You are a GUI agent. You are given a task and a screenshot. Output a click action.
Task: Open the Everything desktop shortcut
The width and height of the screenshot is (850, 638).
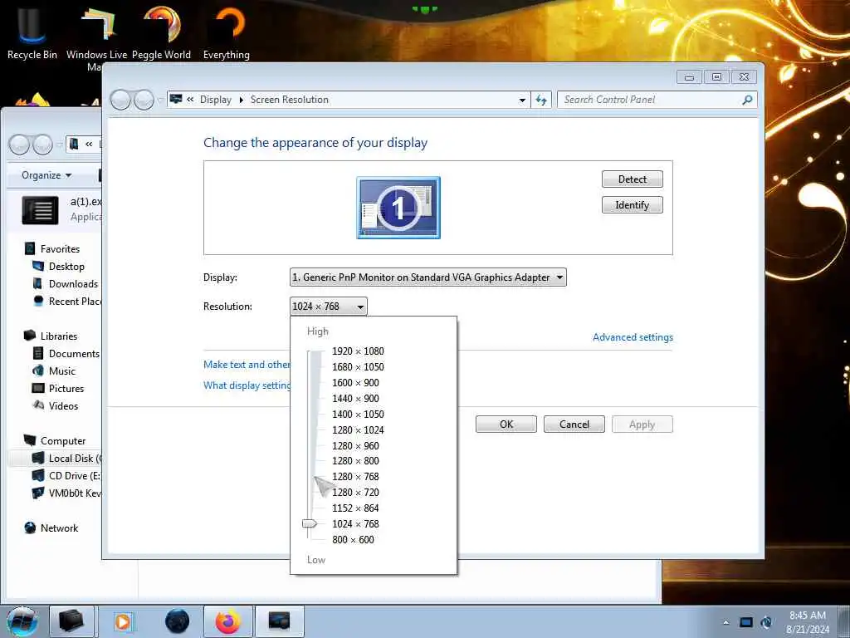(226, 32)
